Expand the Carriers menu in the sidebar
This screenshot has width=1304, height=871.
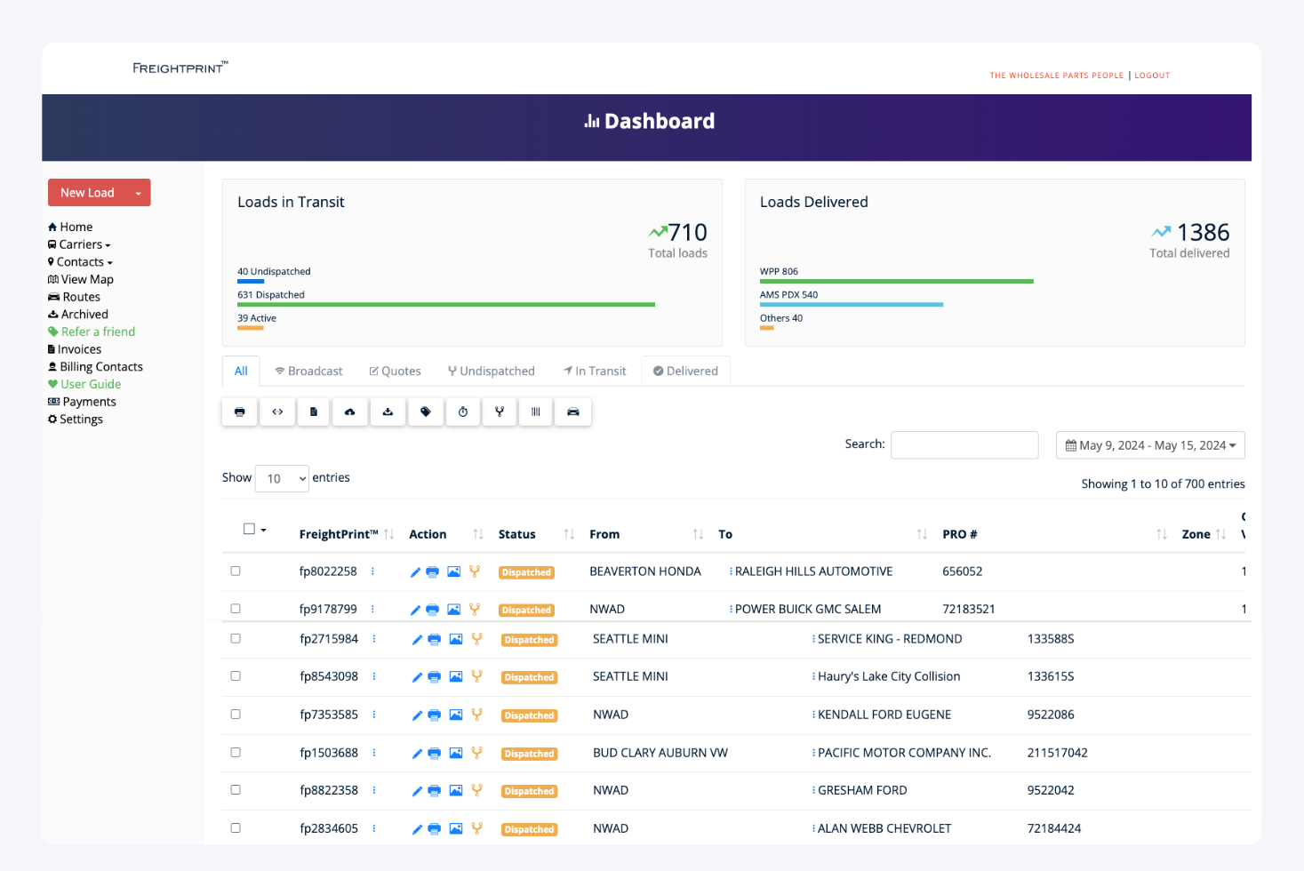79,244
